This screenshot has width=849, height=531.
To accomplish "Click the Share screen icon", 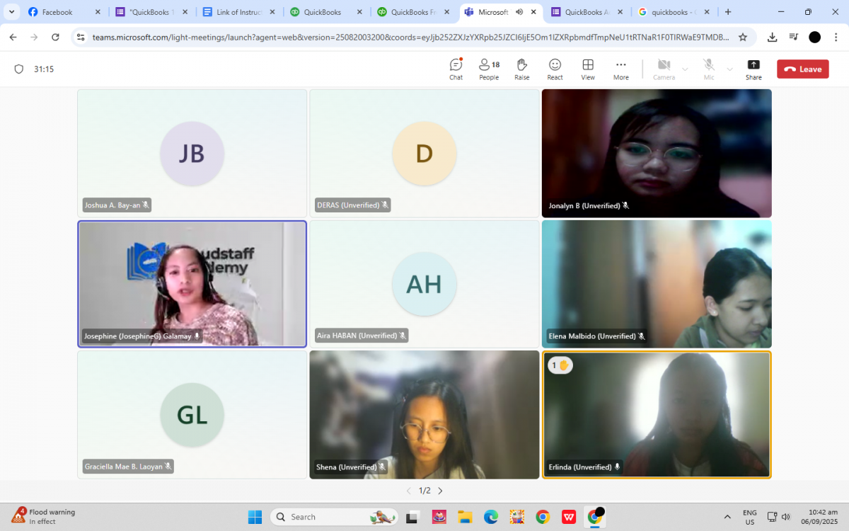I will [x=753, y=69].
